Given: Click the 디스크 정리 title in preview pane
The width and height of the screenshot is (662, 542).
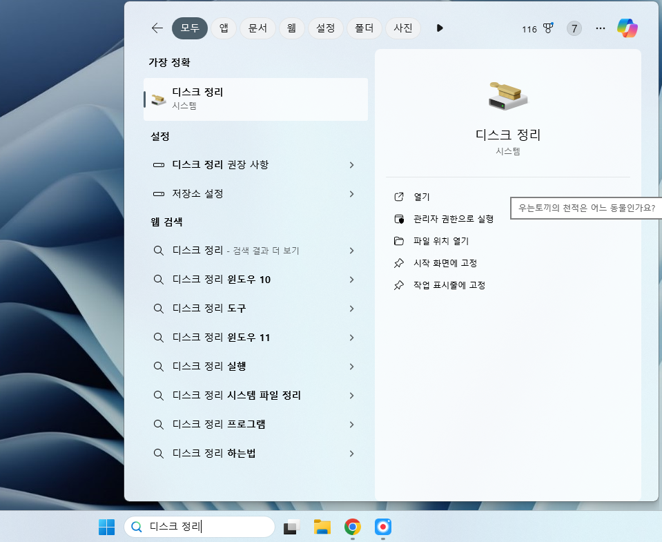Looking at the screenshot, I should coord(508,135).
